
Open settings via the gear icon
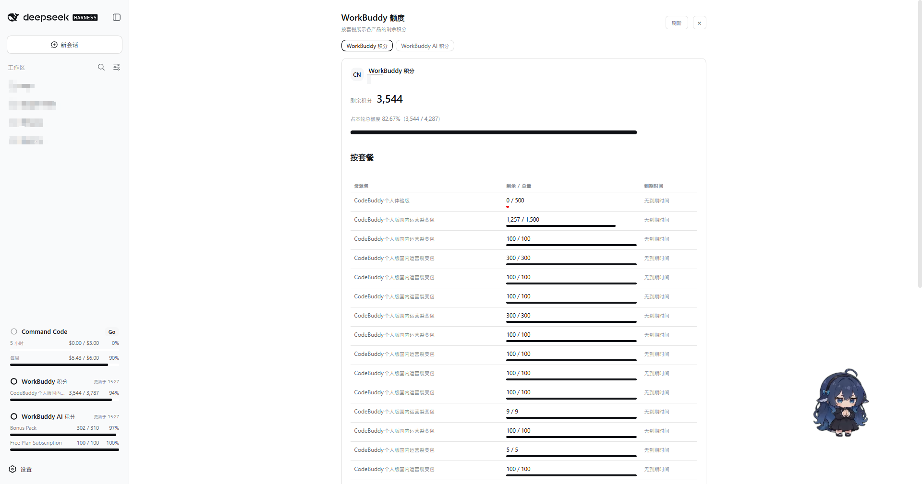(12, 469)
